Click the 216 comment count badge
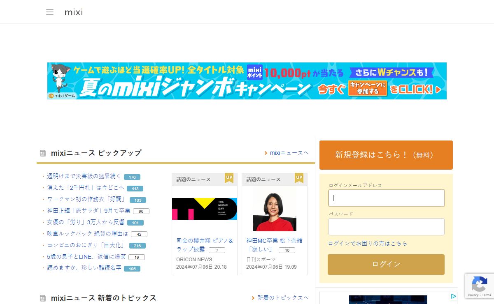 [x=137, y=246]
